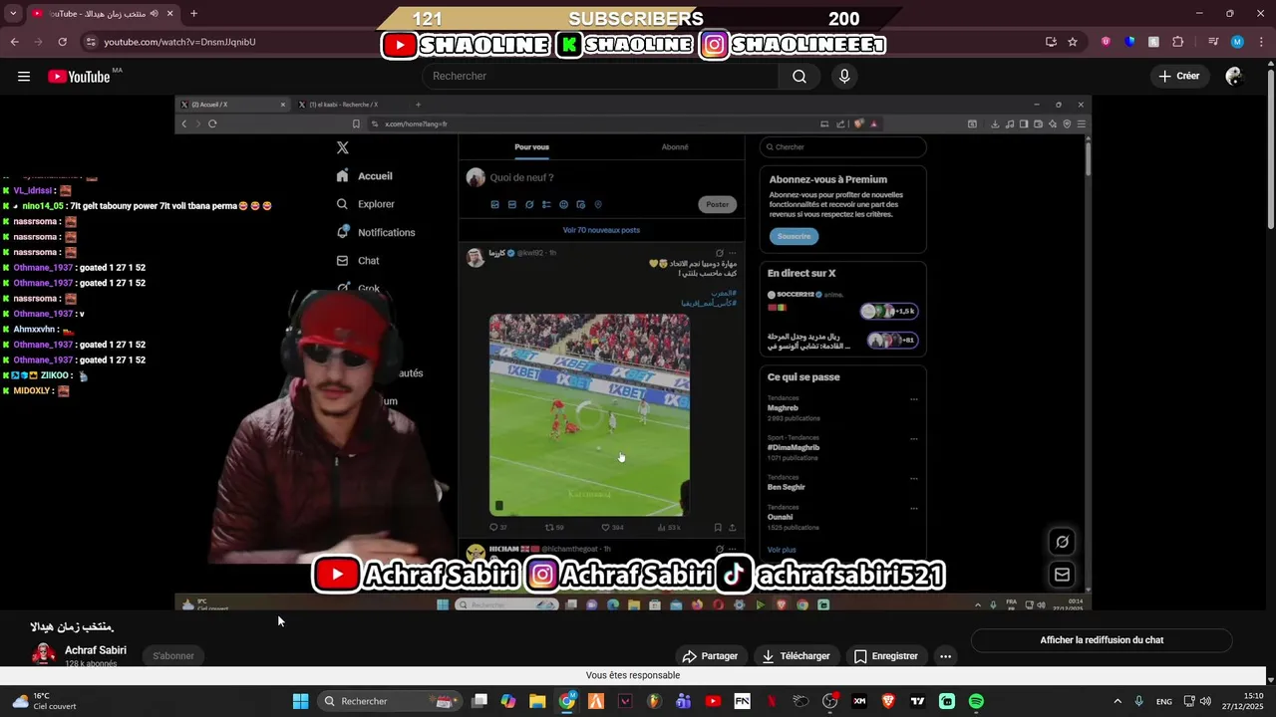
Task: Click the Souscrire Premium button in video
Action: pyautogui.click(x=794, y=236)
